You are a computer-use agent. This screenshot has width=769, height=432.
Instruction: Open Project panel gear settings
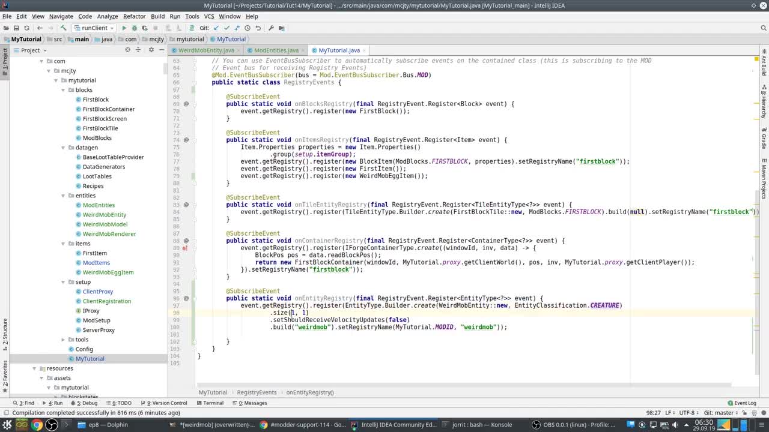[151, 50]
